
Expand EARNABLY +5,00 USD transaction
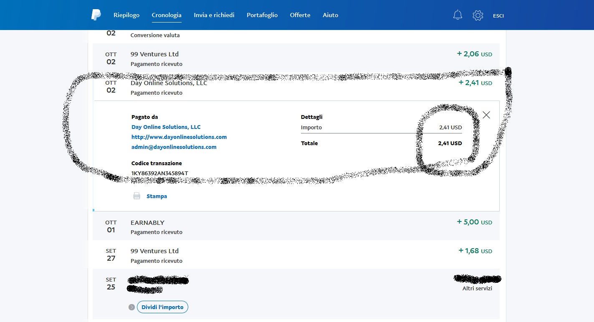[x=296, y=226]
